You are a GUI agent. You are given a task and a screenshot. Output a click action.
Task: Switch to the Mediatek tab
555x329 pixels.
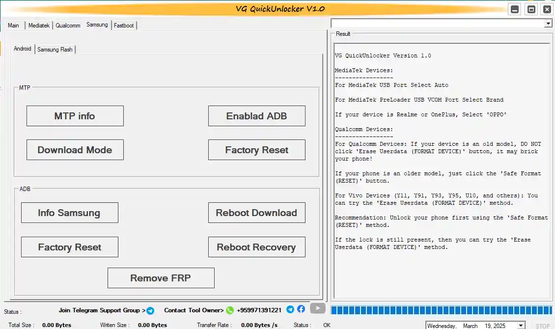pos(39,25)
